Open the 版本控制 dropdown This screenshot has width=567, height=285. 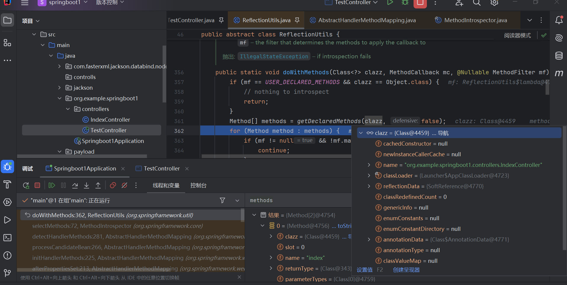point(110,3)
